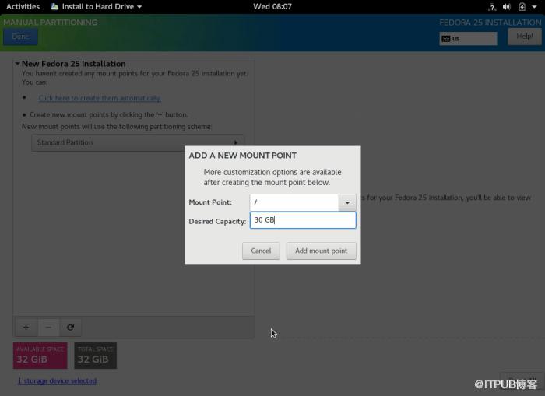The width and height of the screenshot is (545, 396).
Task: Focus the Desired Capacity input field
Action: click(303, 220)
